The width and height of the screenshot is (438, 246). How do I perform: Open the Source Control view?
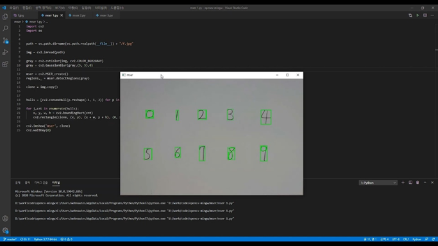pyautogui.click(x=5, y=40)
